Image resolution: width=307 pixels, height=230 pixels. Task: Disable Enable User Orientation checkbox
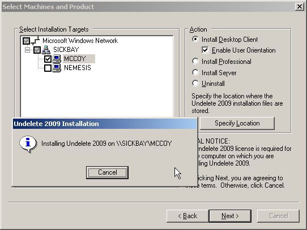(x=205, y=50)
